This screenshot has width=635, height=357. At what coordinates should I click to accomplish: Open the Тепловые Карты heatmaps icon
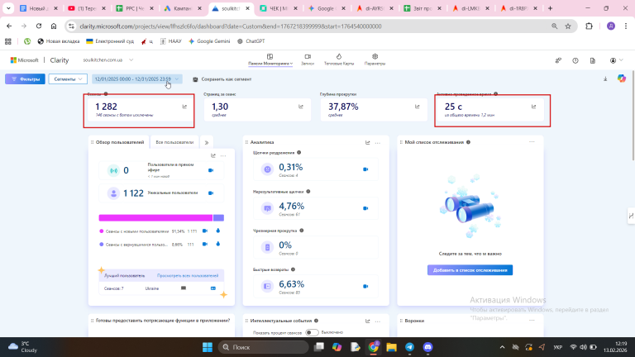click(x=339, y=57)
